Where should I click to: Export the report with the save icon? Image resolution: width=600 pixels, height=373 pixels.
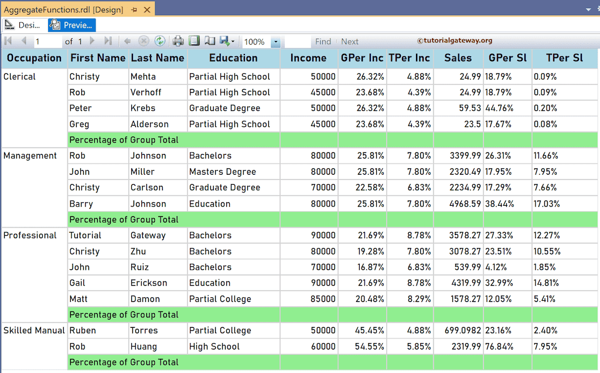(226, 41)
